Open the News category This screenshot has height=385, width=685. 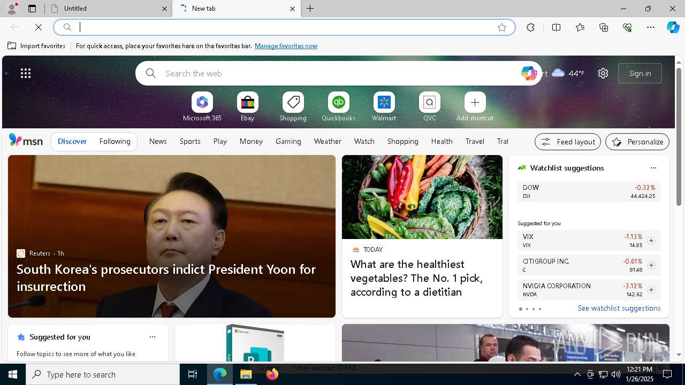click(158, 141)
